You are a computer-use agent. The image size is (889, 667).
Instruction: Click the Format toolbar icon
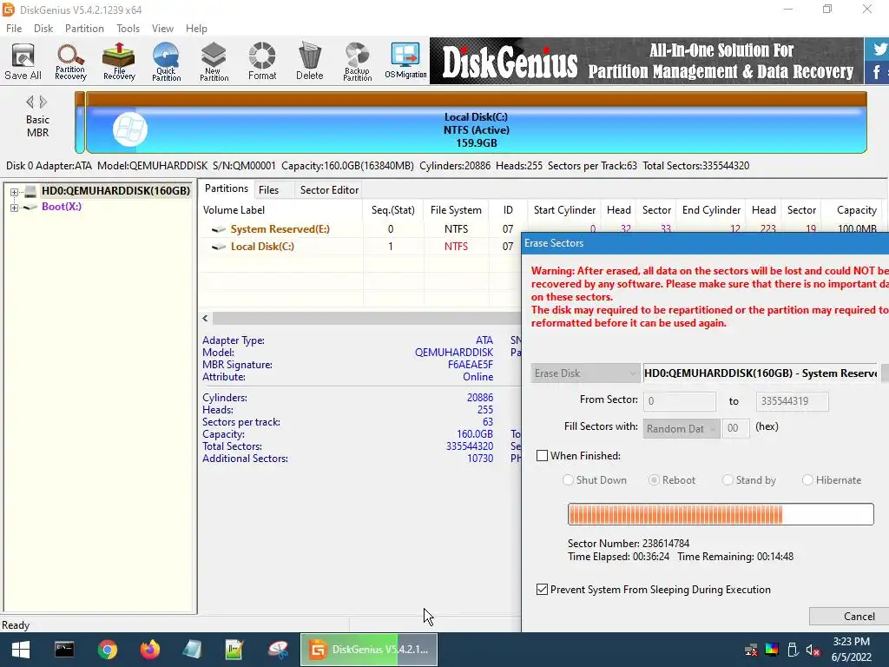click(262, 62)
